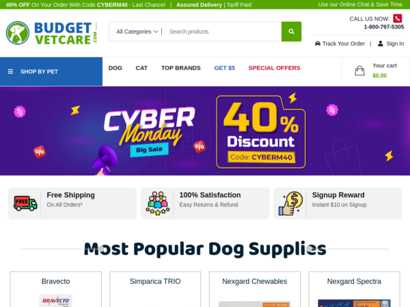Open the Cat menu
The height and width of the screenshot is (307, 410).
[141, 68]
